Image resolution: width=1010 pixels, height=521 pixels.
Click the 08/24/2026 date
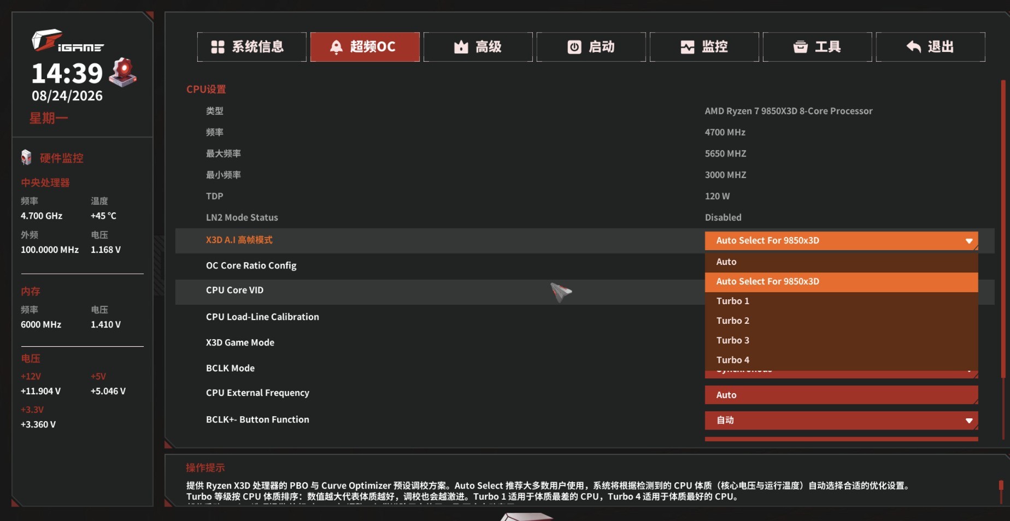point(67,96)
